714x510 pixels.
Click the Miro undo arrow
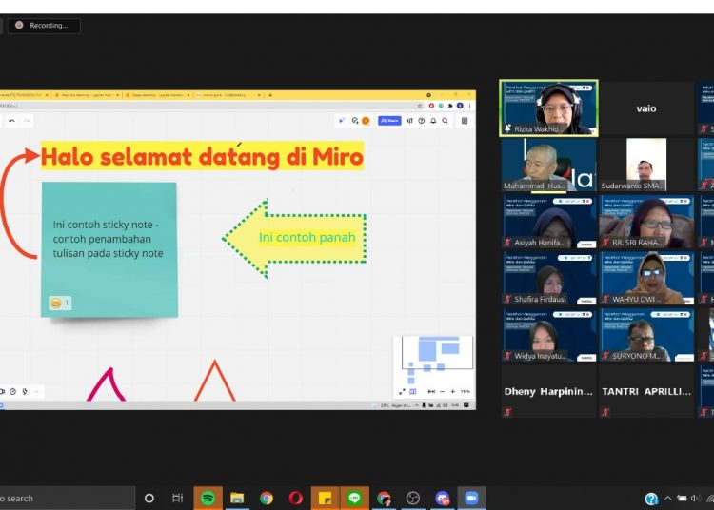(11, 121)
